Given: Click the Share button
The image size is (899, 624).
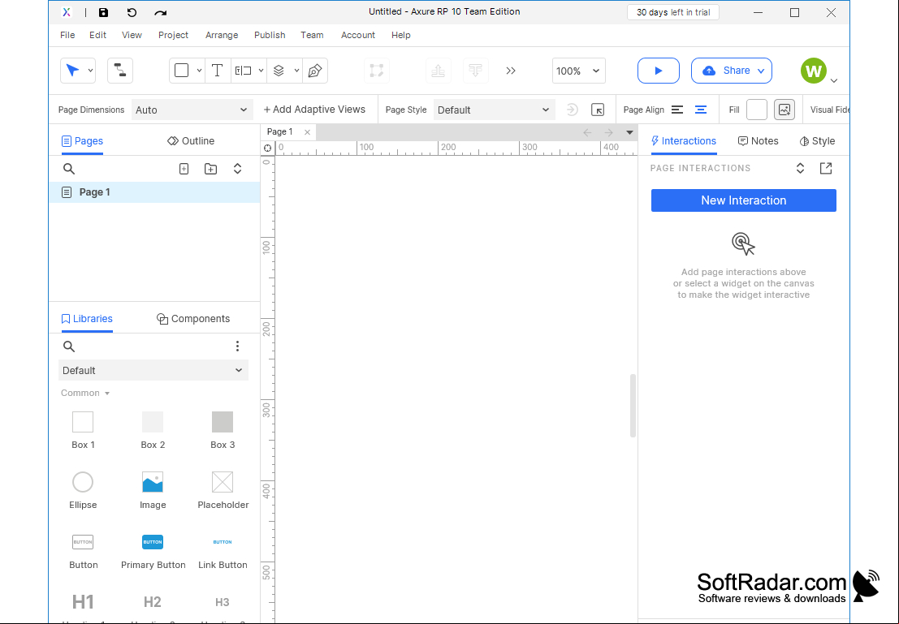Looking at the screenshot, I should click(x=732, y=71).
